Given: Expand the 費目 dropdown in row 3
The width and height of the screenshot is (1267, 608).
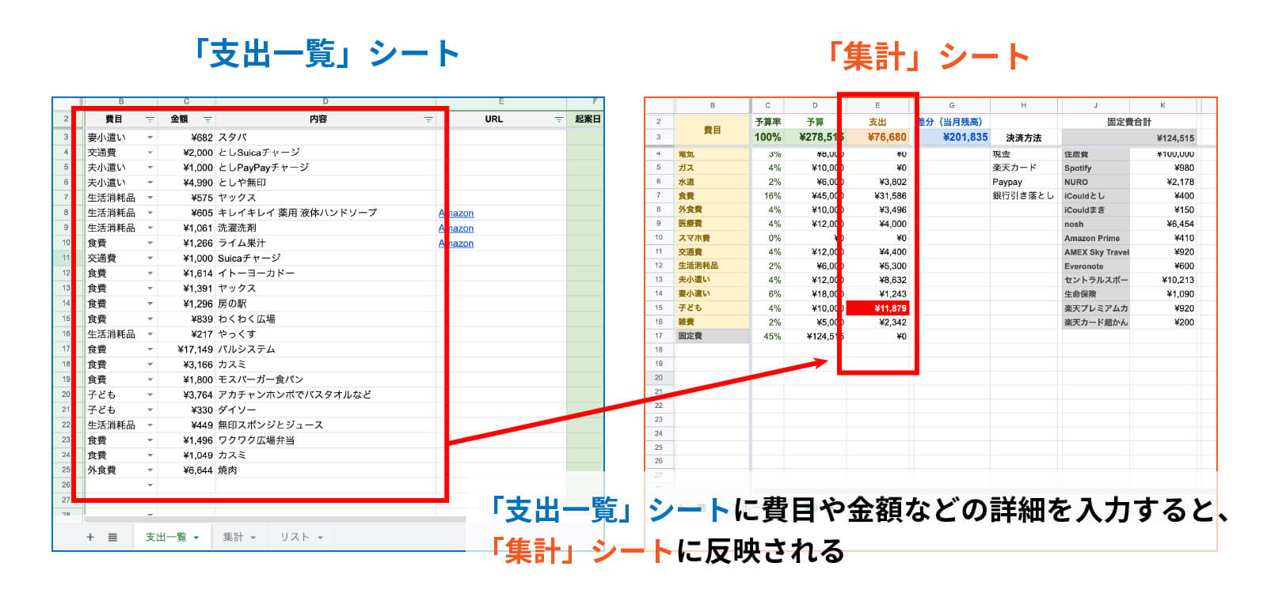Looking at the screenshot, I should 150,138.
